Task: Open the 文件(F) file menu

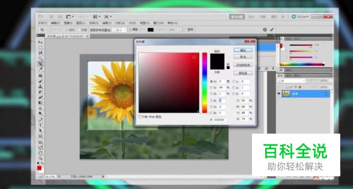Action: [x=42, y=23]
